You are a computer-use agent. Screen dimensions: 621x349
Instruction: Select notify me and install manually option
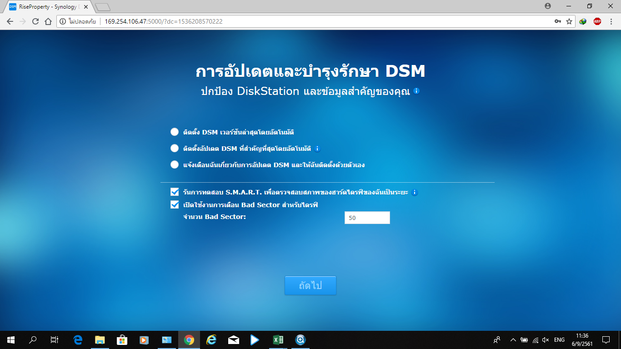175,165
